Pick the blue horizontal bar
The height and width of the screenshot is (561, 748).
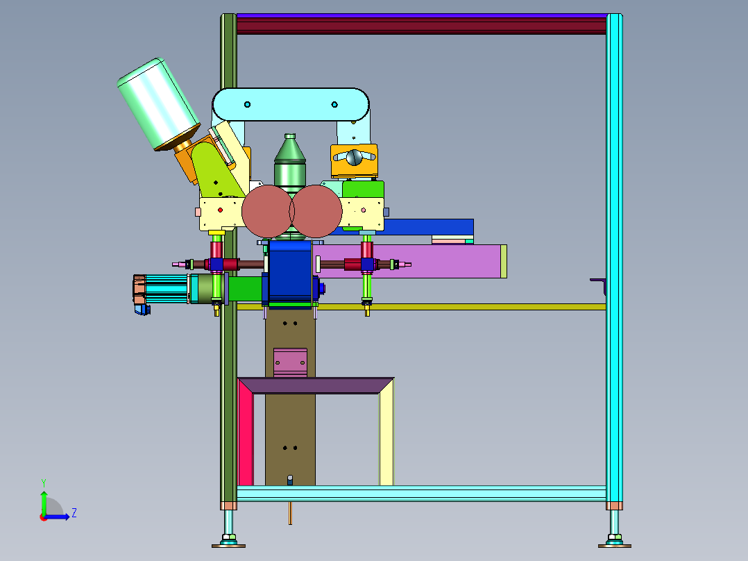pos(429,227)
